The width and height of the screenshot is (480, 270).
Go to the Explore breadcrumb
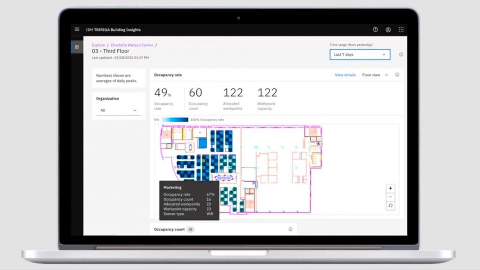98,45
